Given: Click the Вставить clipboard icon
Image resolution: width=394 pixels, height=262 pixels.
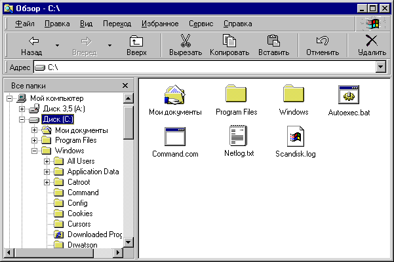Looking at the screenshot, I should click(x=273, y=41).
